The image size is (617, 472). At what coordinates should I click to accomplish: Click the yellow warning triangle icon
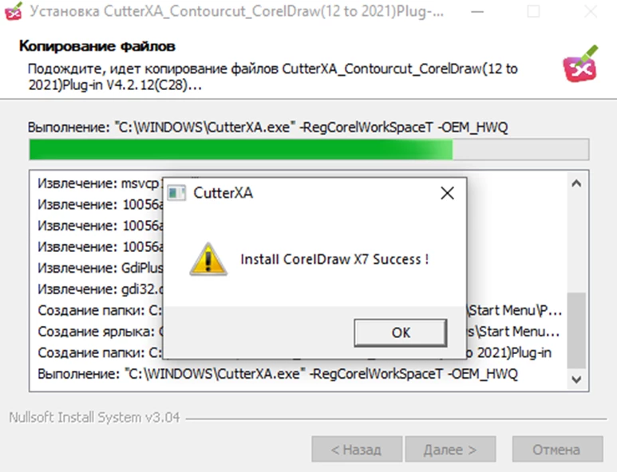pos(208,259)
